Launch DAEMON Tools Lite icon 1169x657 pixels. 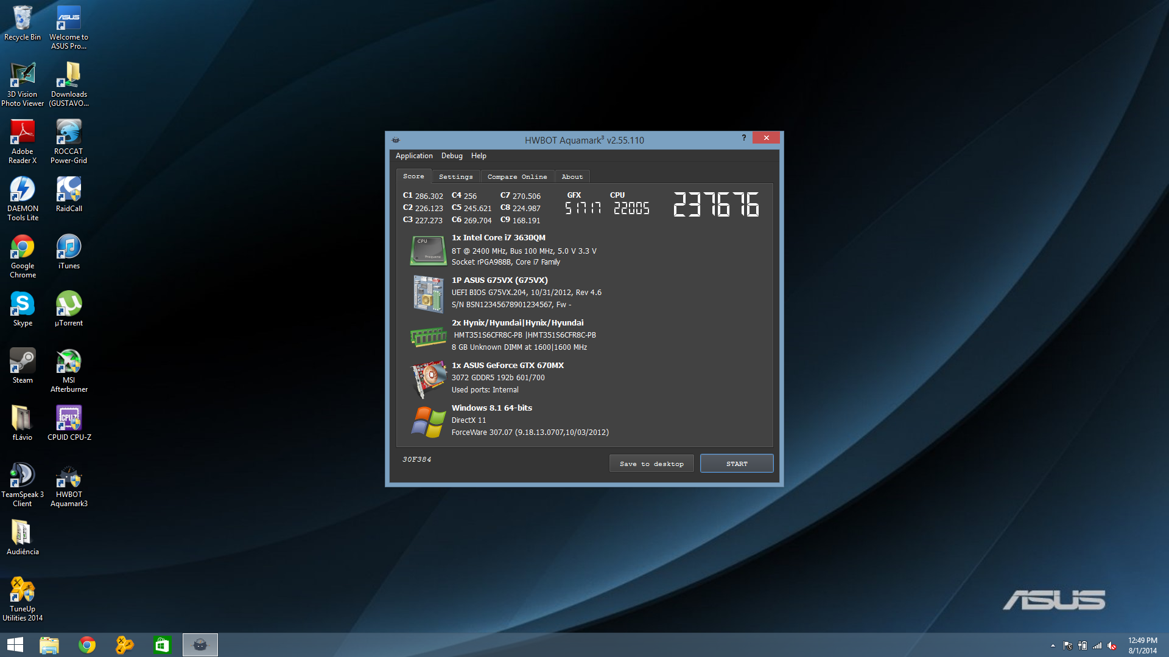pos(23,199)
